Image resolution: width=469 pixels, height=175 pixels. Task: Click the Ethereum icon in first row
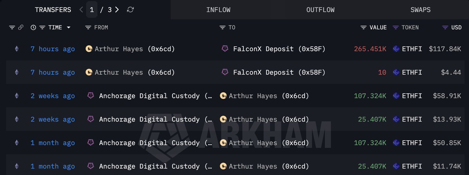(17, 49)
